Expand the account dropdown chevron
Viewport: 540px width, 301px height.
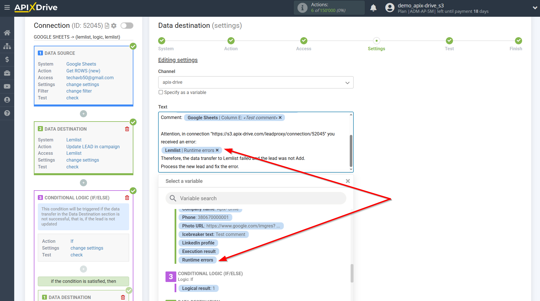pos(535,8)
